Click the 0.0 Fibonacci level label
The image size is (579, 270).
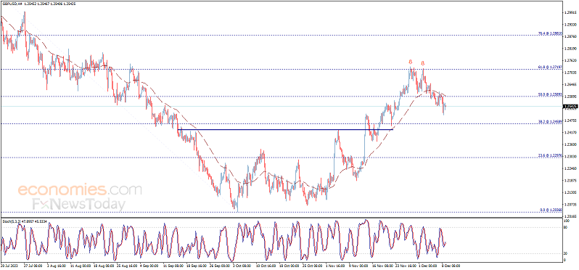coord(551,210)
